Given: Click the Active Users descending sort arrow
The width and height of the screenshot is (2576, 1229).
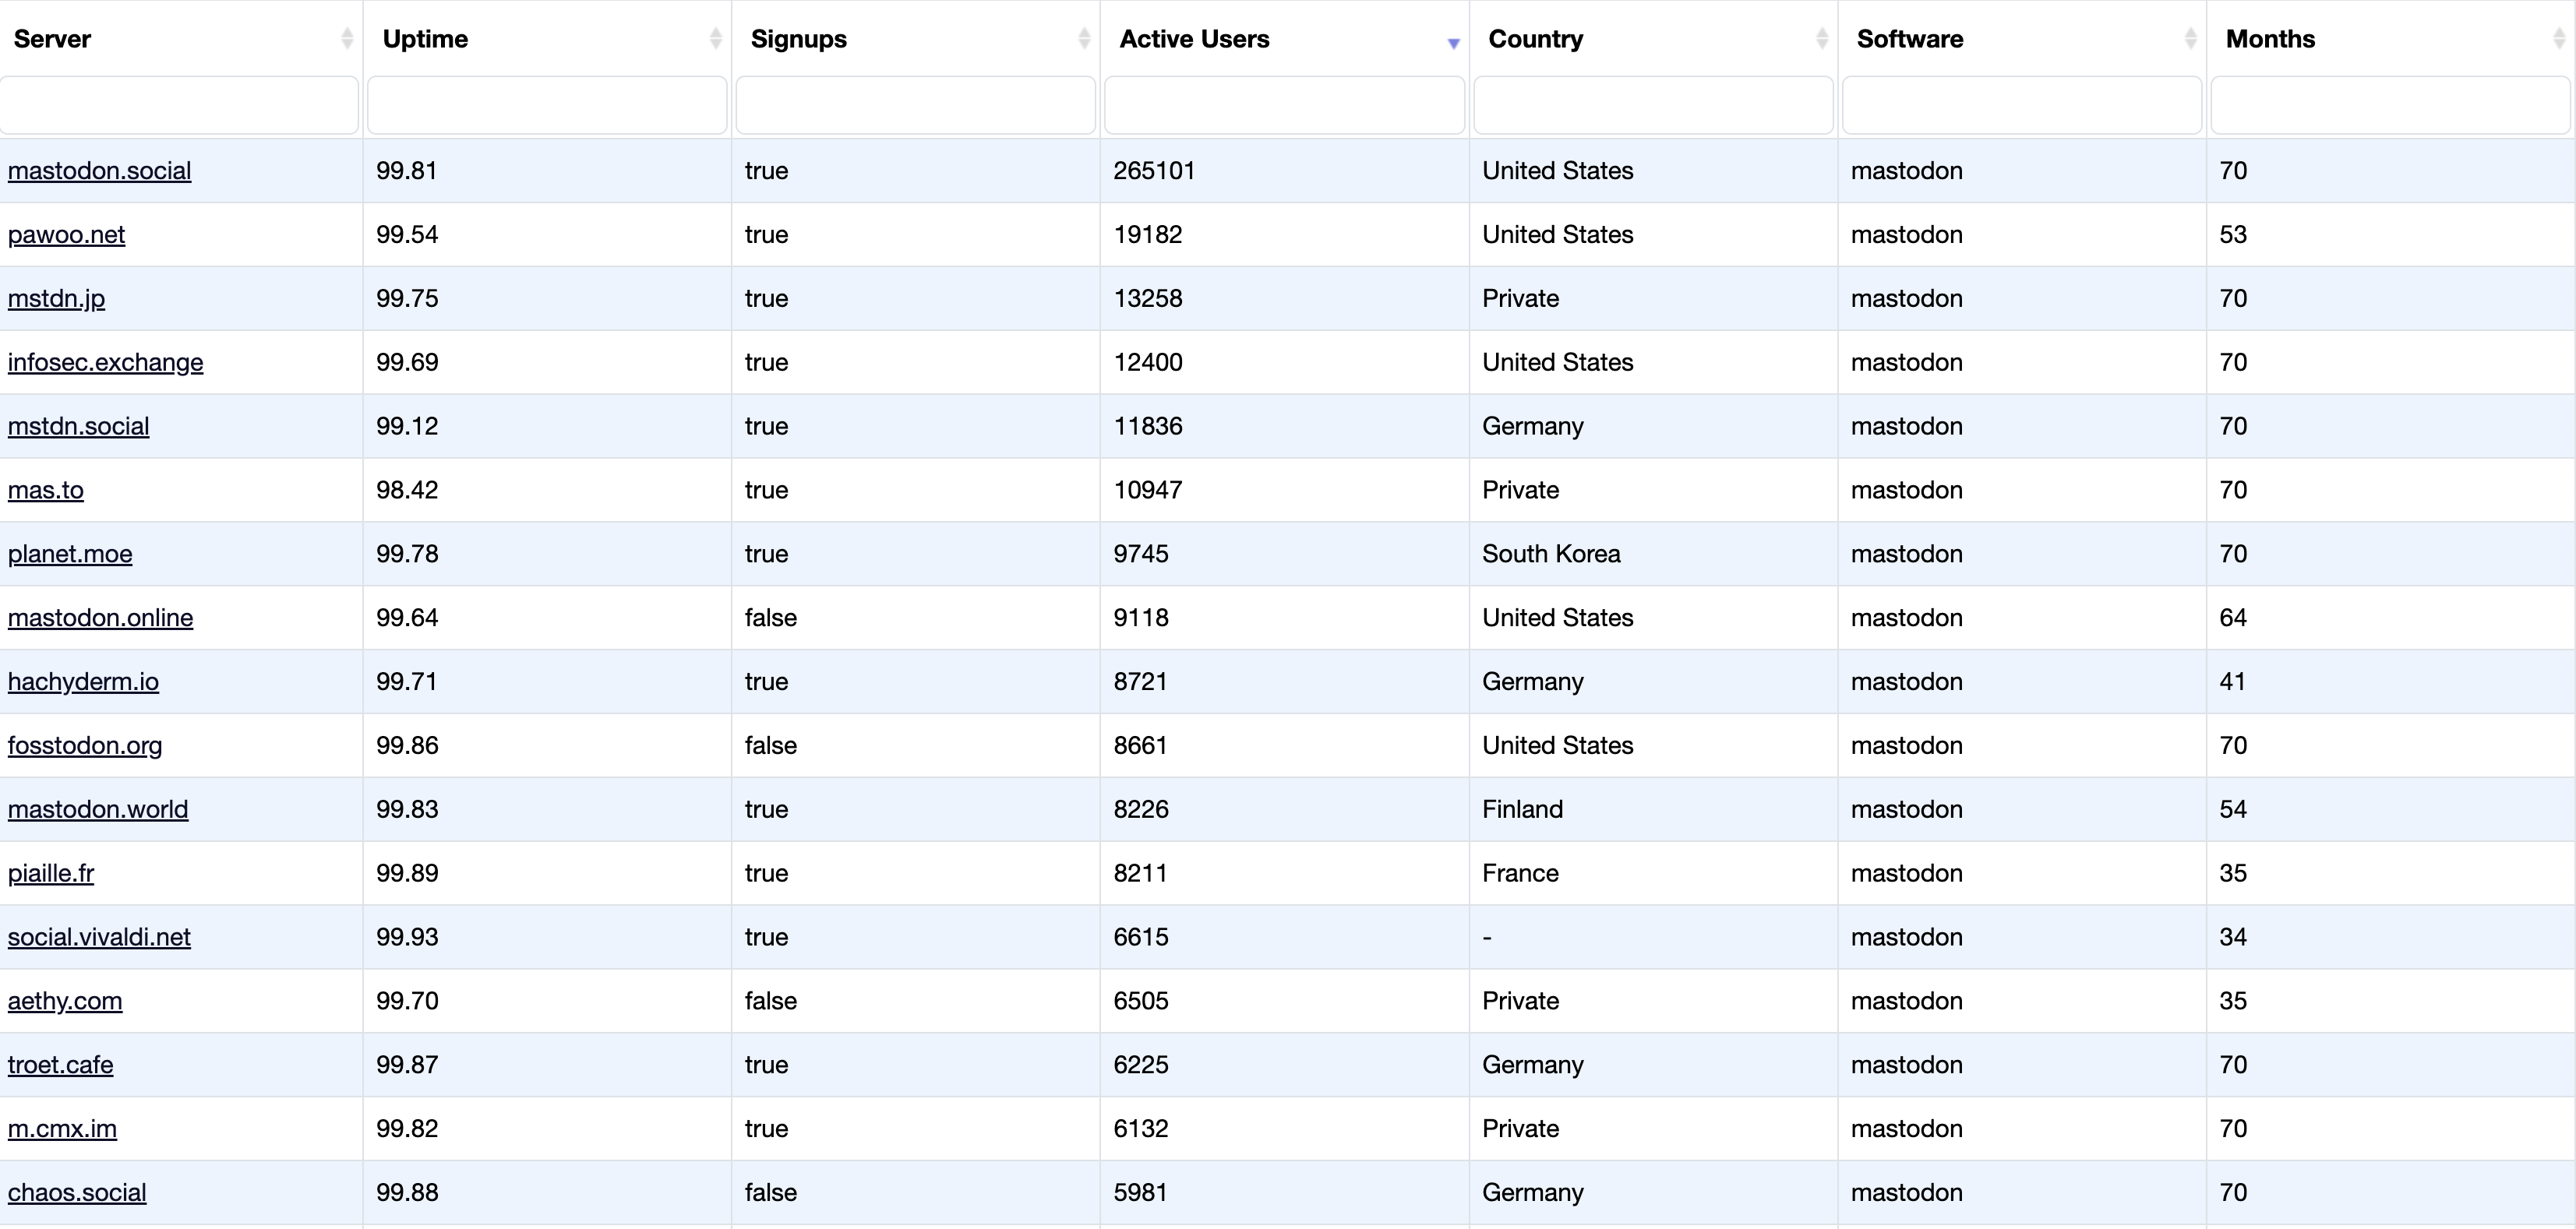Looking at the screenshot, I should [x=1453, y=43].
